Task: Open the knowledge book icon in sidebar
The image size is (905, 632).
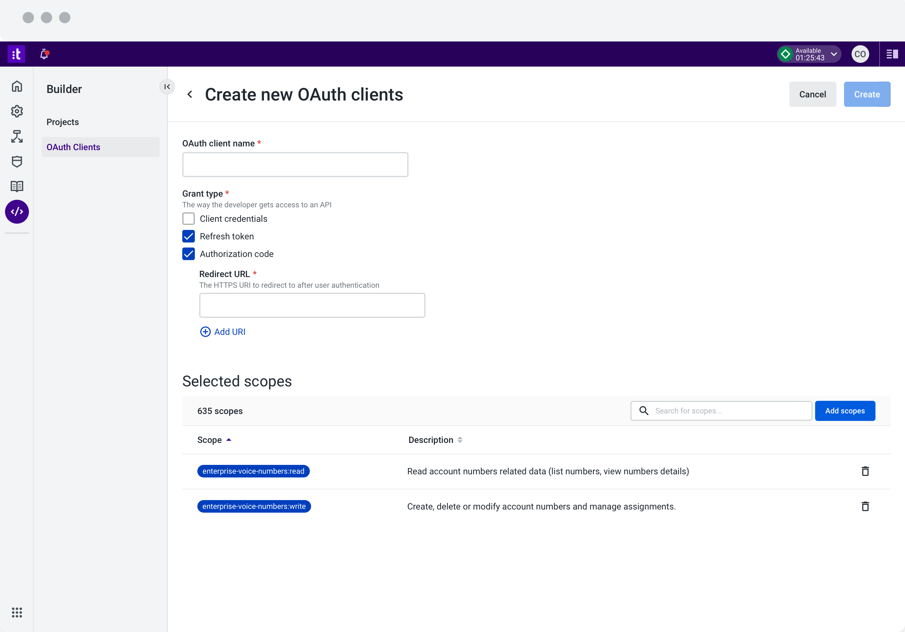Action: pyautogui.click(x=17, y=186)
